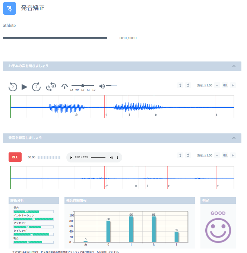247x253 pixels.
Task: Click the 'æ' marker in model waveform
Action: 76,115
